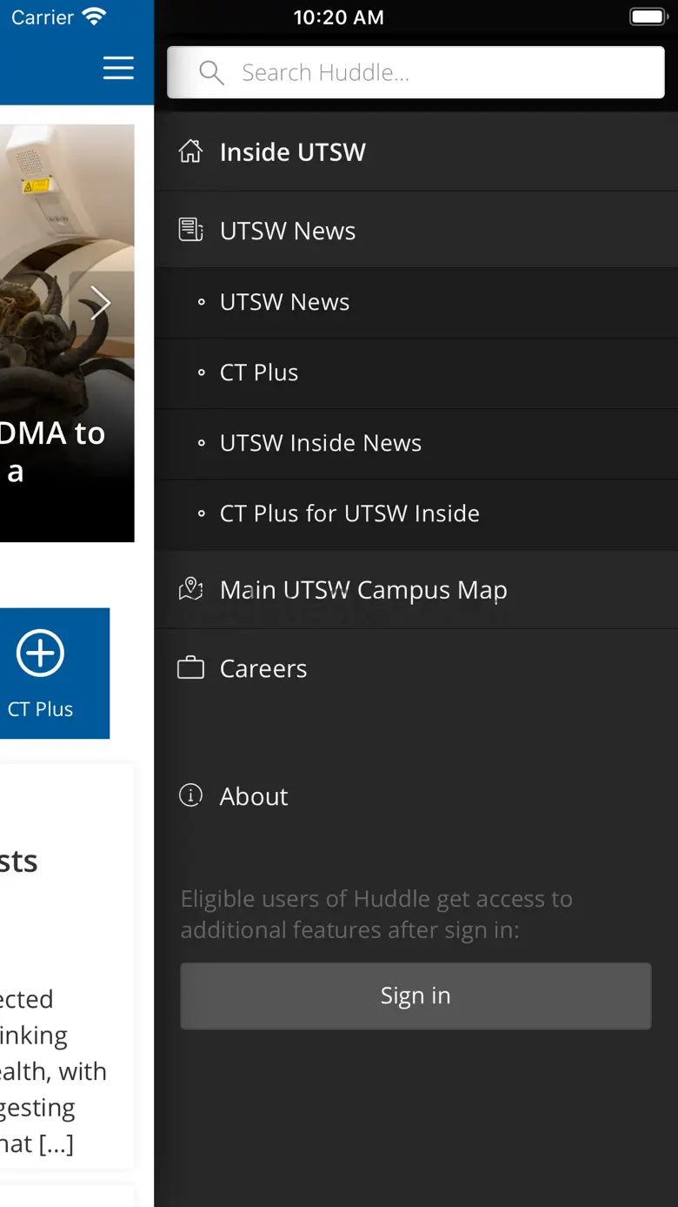The height and width of the screenshot is (1207, 678).
Task: Click the Carrier label in status bar
Action: tap(42, 17)
